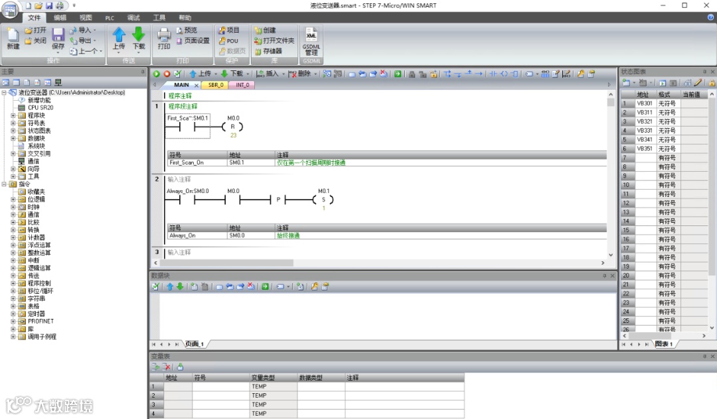Click the large 上传 upload arrow in ribbon
Viewport: 717px width, 419px height.
point(119,34)
